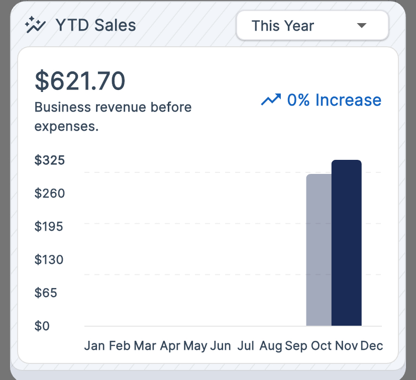The image size is (416, 380).
Task: Select the Mar axis label
Action: (x=145, y=346)
